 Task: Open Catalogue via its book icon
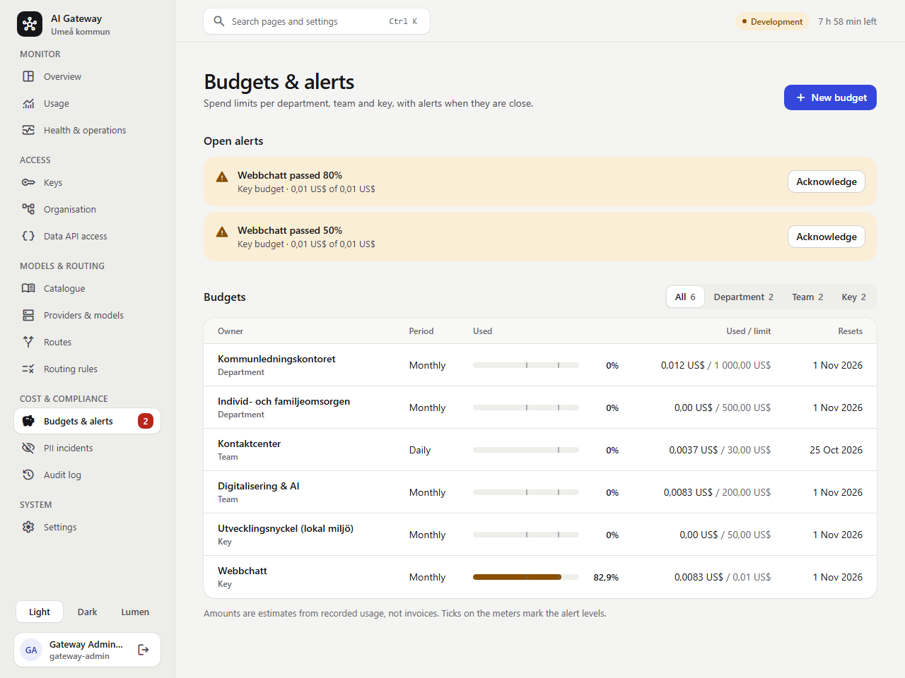pyautogui.click(x=28, y=288)
